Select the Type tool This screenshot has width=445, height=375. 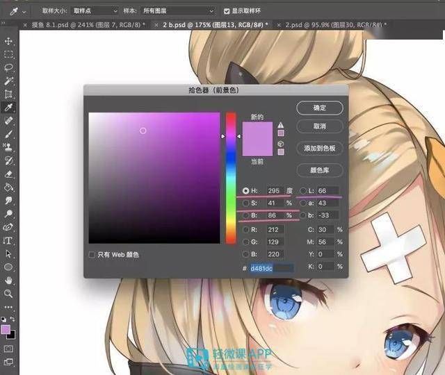pyautogui.click(x=8, y=240)
